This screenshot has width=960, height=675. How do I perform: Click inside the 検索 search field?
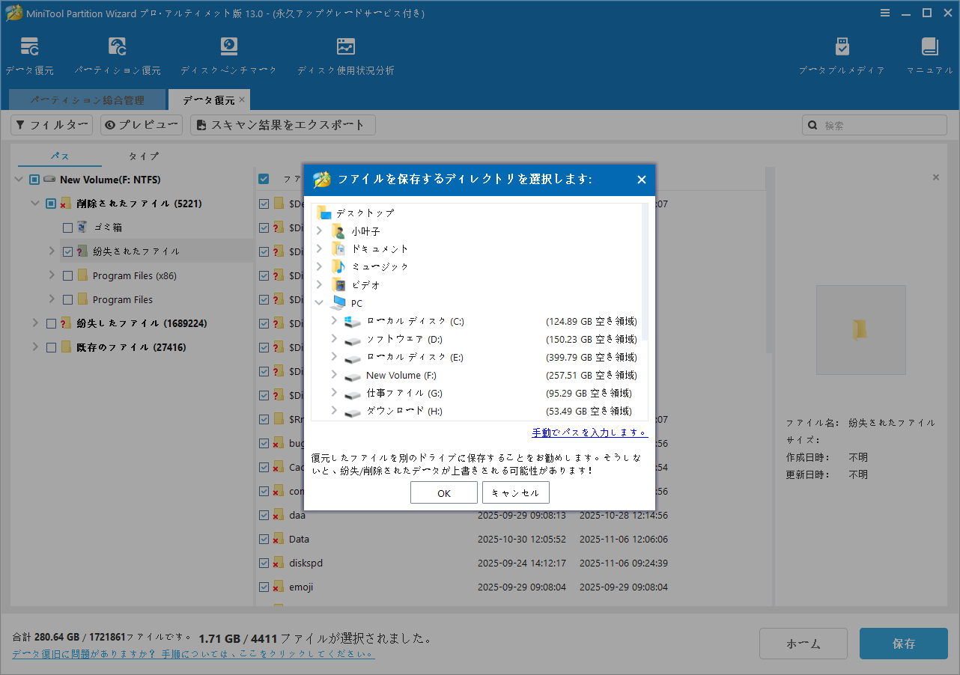[874, 124]
